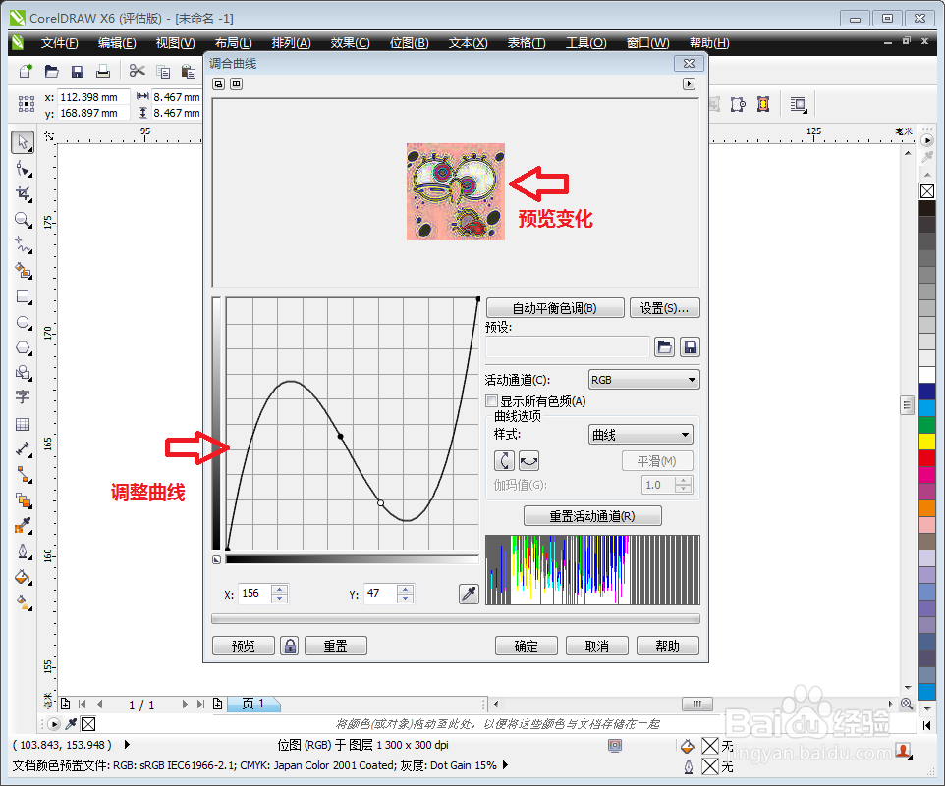Activate the Zoom tool
This screenshot has width=945, height=786.
pyautogui.click(x=23, y=220)
